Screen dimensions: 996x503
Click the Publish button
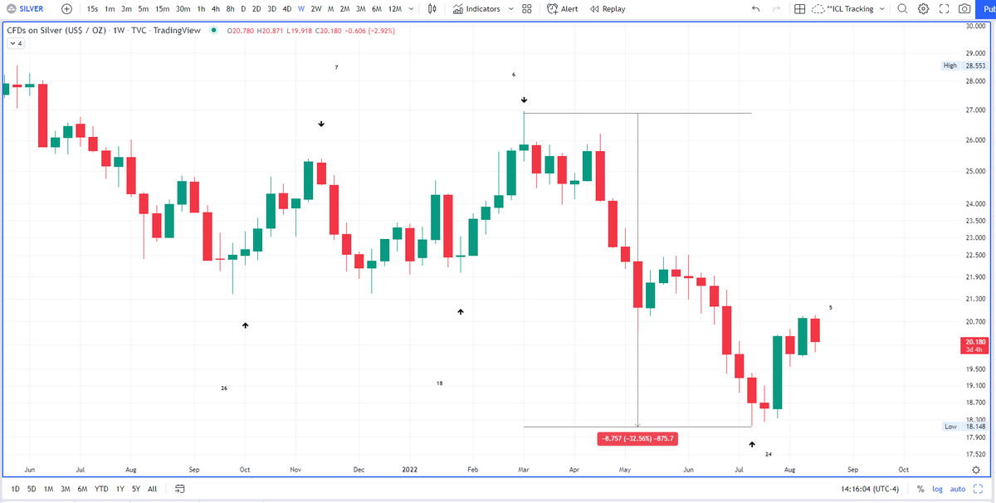pyautogui.click(x=988, y=8)
